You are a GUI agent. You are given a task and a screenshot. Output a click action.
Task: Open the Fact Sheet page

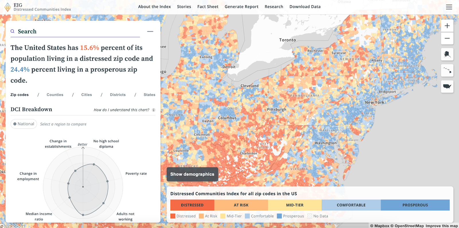pos(208,7)
